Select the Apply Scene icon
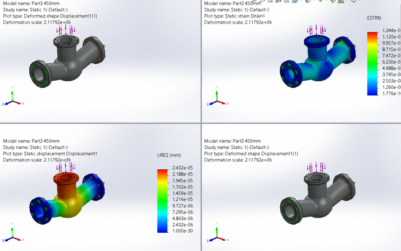The width and height of the screenshot is (401, 251). tap(341, 2)
